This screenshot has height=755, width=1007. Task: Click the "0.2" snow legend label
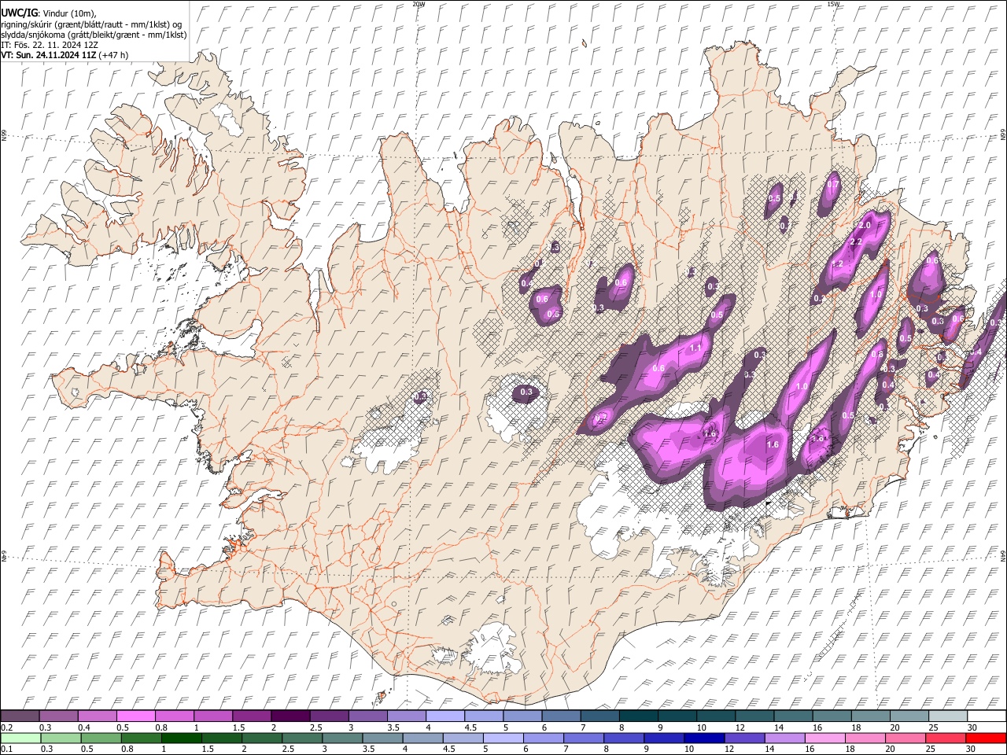tap(6, 727)
